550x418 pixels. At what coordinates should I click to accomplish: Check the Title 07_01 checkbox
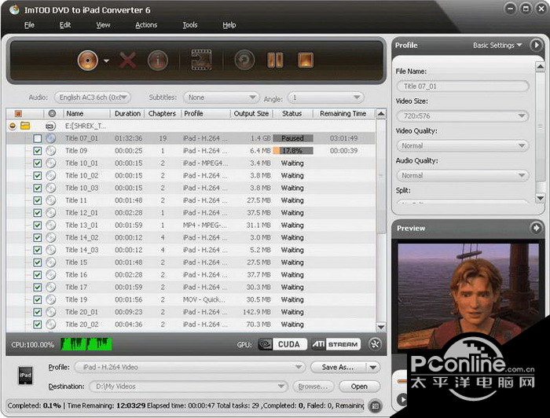38,138
